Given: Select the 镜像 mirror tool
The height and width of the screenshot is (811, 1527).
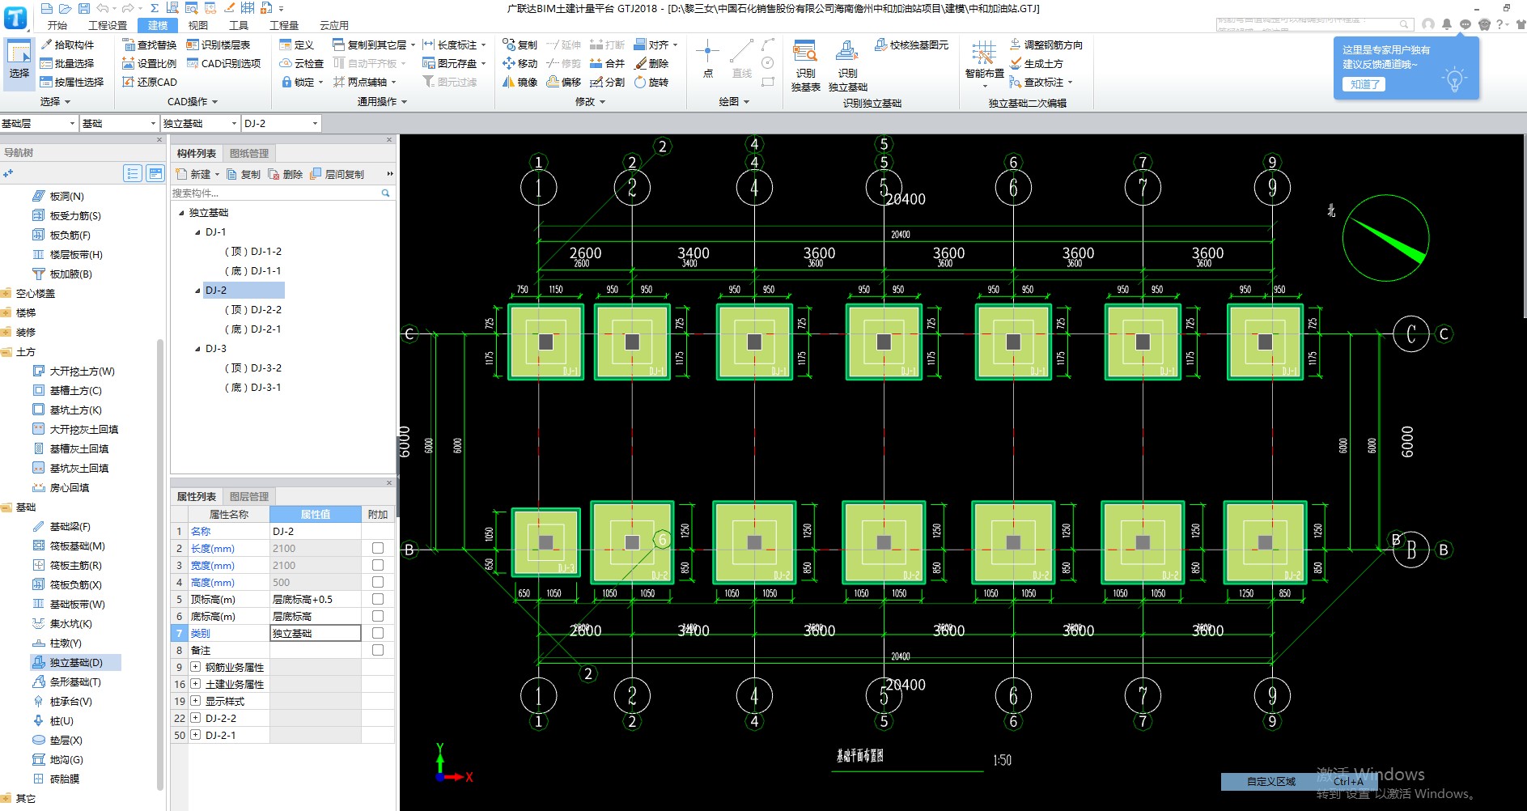Looking at the screenshot, I should pos(520,82).
